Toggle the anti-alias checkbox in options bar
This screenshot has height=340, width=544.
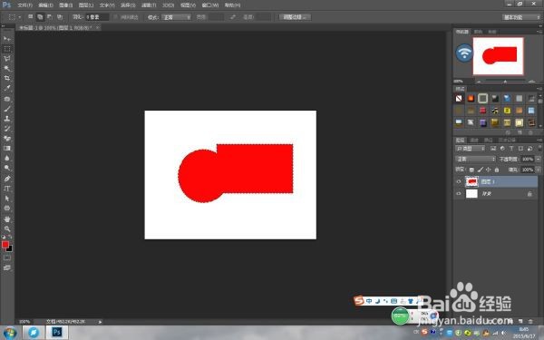116,17
